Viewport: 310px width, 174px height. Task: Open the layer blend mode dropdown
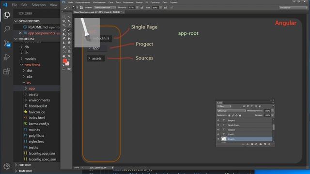[232, 111]
